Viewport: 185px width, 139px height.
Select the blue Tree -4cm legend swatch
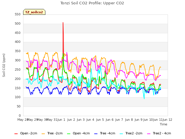(x=96, y=134)
